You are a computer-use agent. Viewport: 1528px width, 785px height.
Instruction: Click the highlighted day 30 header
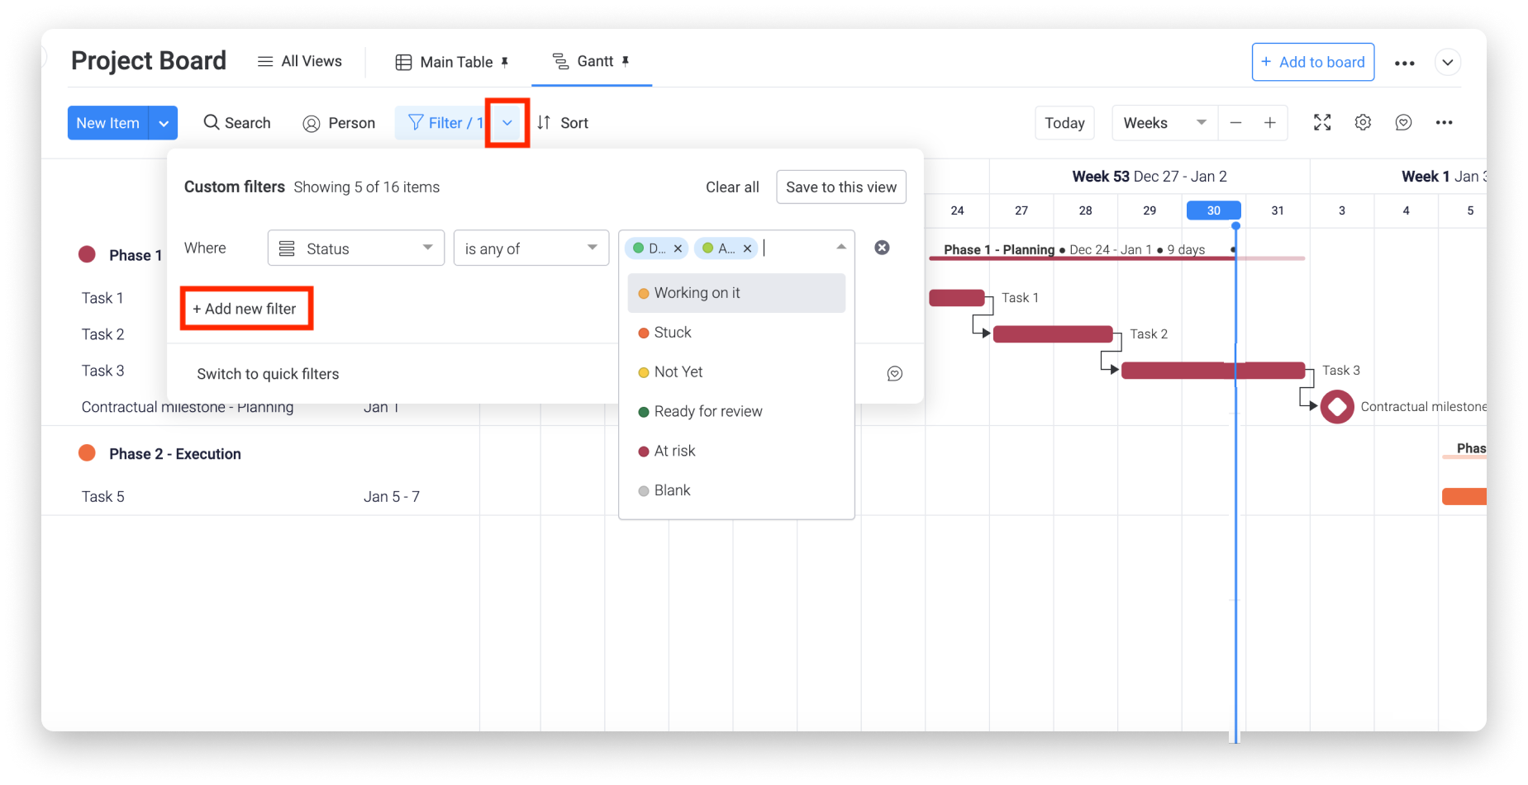(x=1213, y=210)
